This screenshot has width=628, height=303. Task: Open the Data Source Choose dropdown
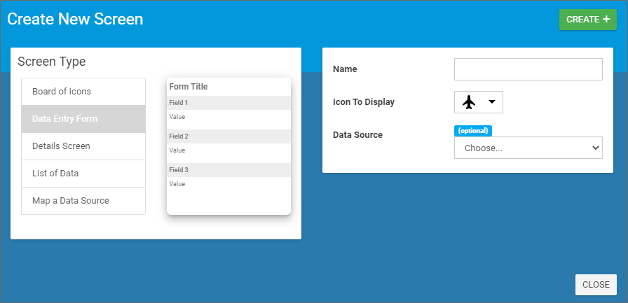point(528,148)
